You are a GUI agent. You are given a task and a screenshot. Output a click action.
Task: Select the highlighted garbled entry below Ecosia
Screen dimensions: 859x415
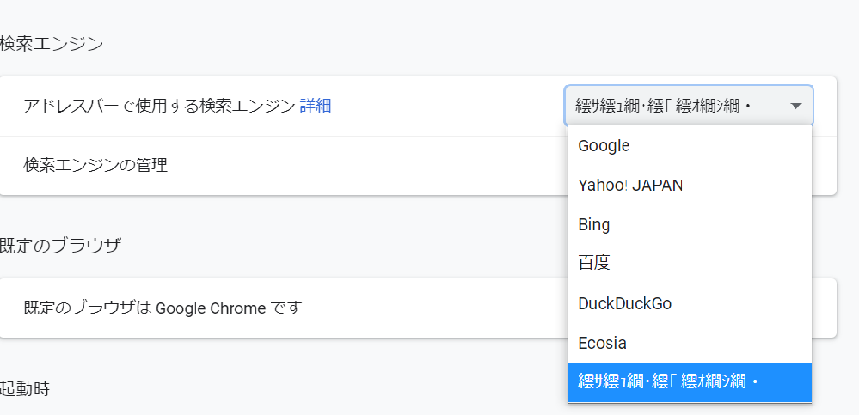(x=690, y=381)
